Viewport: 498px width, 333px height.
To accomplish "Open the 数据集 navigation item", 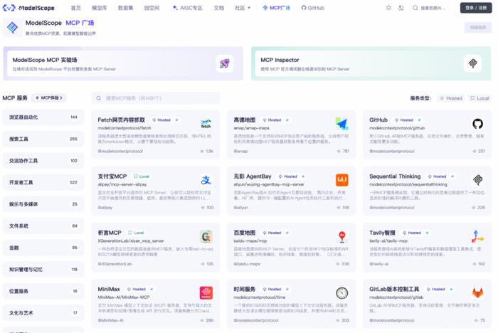I will tap(126, 8).
